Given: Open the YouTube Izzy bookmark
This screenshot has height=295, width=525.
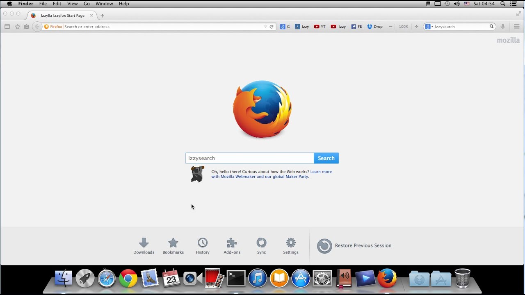Looking at the screenshot, I should point(338,27).
